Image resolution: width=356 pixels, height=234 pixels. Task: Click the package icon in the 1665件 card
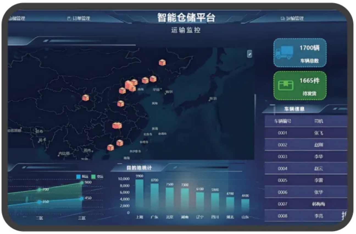pos(286,86)
